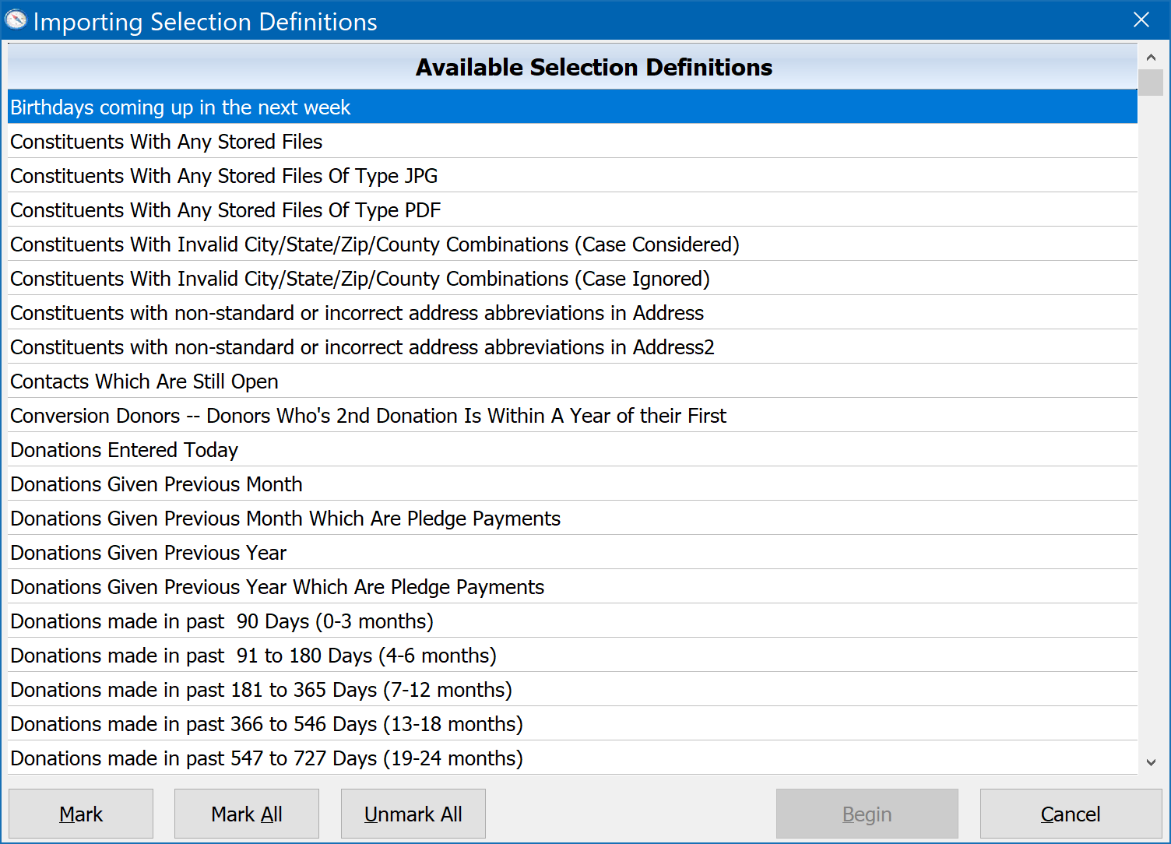Click the greyed-out Begin button
The image size is (1171, 844).
tap(867, 814)
